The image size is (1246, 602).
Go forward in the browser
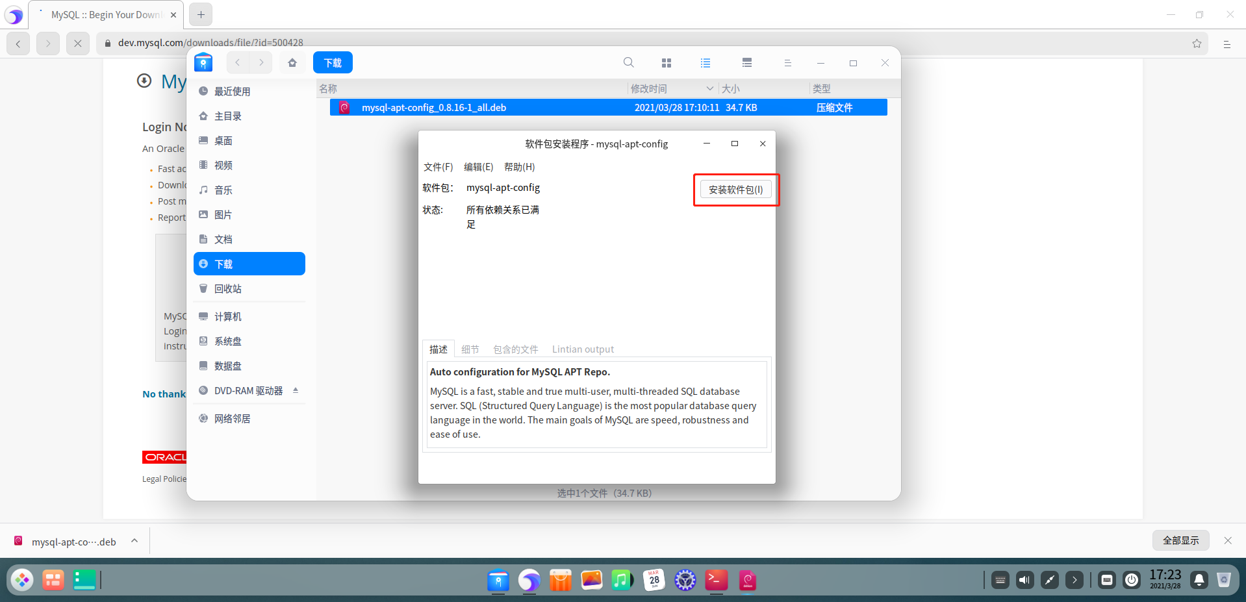(48, 44)
